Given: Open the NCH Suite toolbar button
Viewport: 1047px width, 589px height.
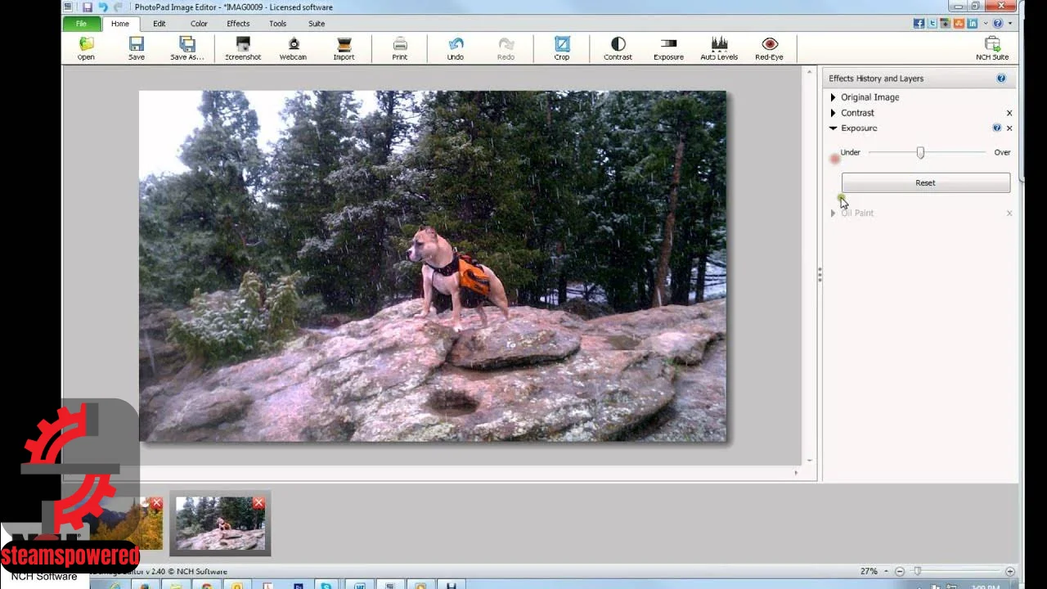Looking at the screenshot, I should 992,49.
